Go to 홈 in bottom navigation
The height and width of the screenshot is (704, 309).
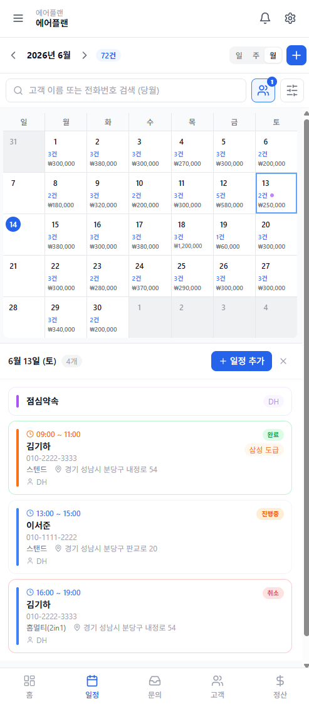pyautogui.click(x=29, y=686)
